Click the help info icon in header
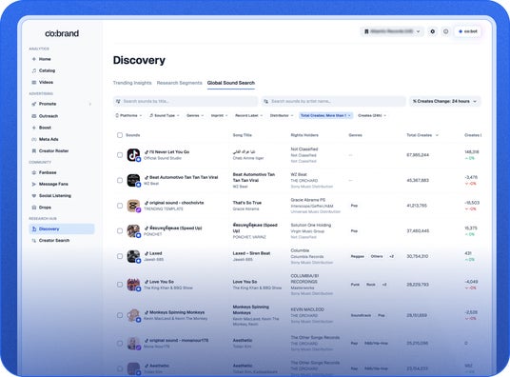This screenshot has width=510, height=377. (445, 31)
